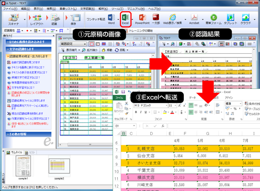This screenshot has width=260, height=191.
Task: Transfer result to Excel
Action: coord(125,19)
